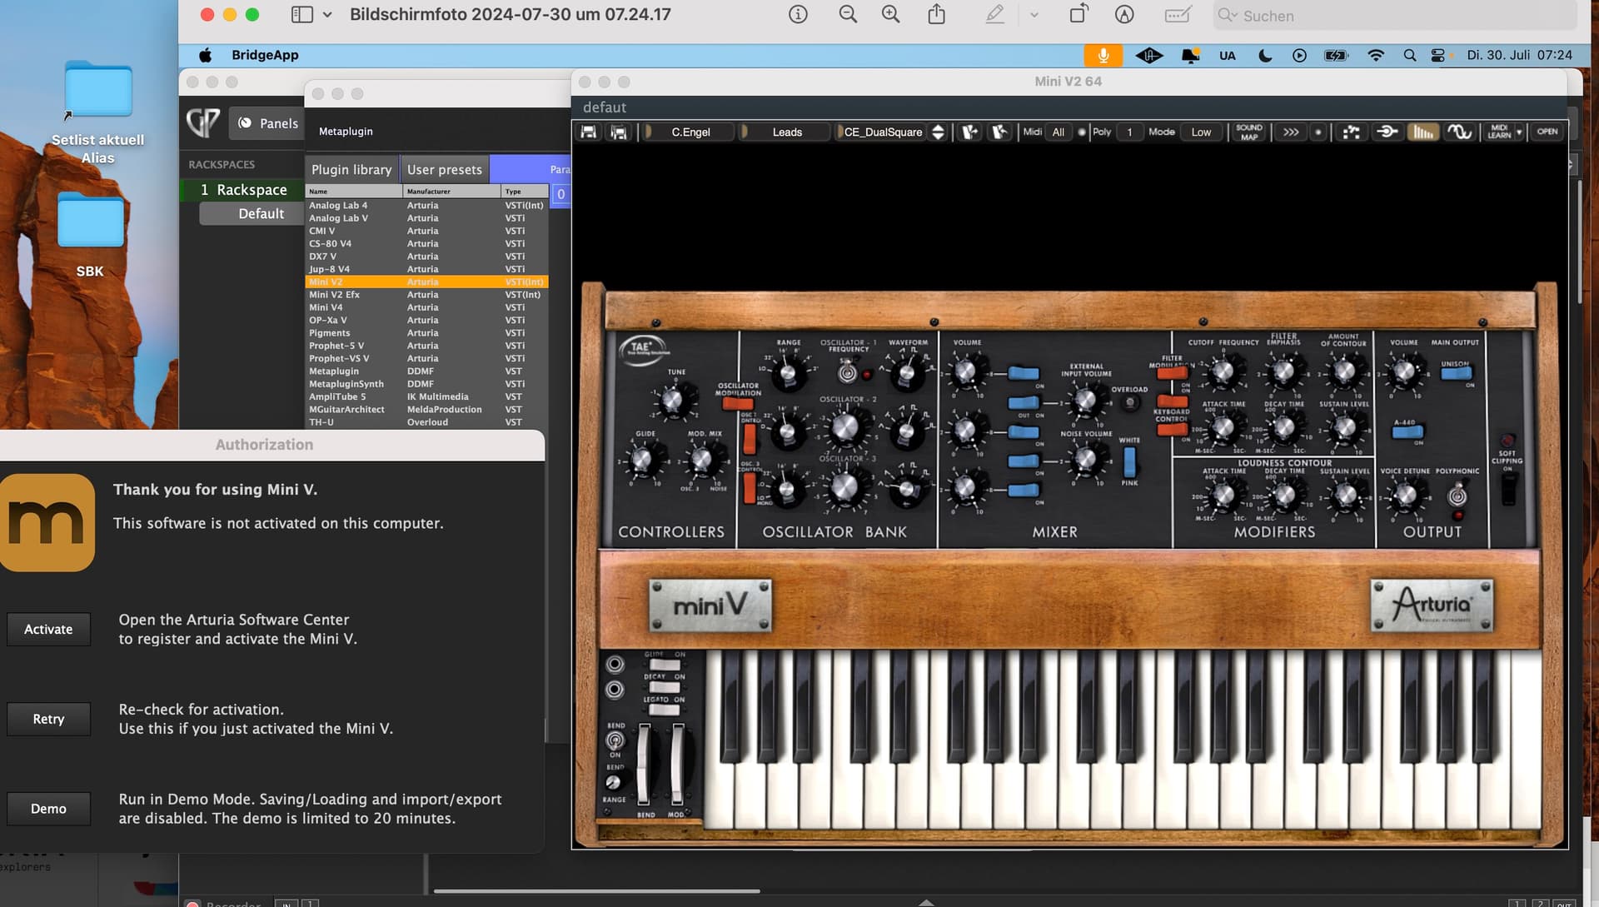Select Pigments in the plugin list
Viewport: 1599px width, 907px height.
pos(330,333)
